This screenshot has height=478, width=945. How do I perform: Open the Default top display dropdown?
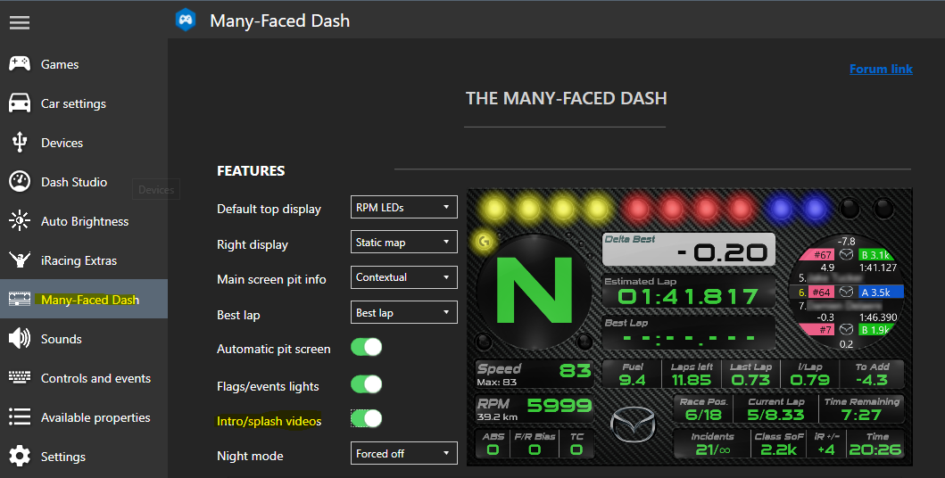pyautogui.click(x=404, y=207)
